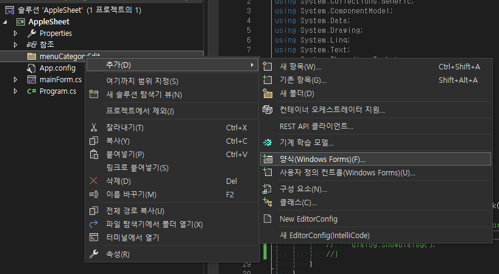Choose 링크로 붙여넣기(S)
Image resolution: width=499 pixels, height=274 pixels.
point(172,167)
